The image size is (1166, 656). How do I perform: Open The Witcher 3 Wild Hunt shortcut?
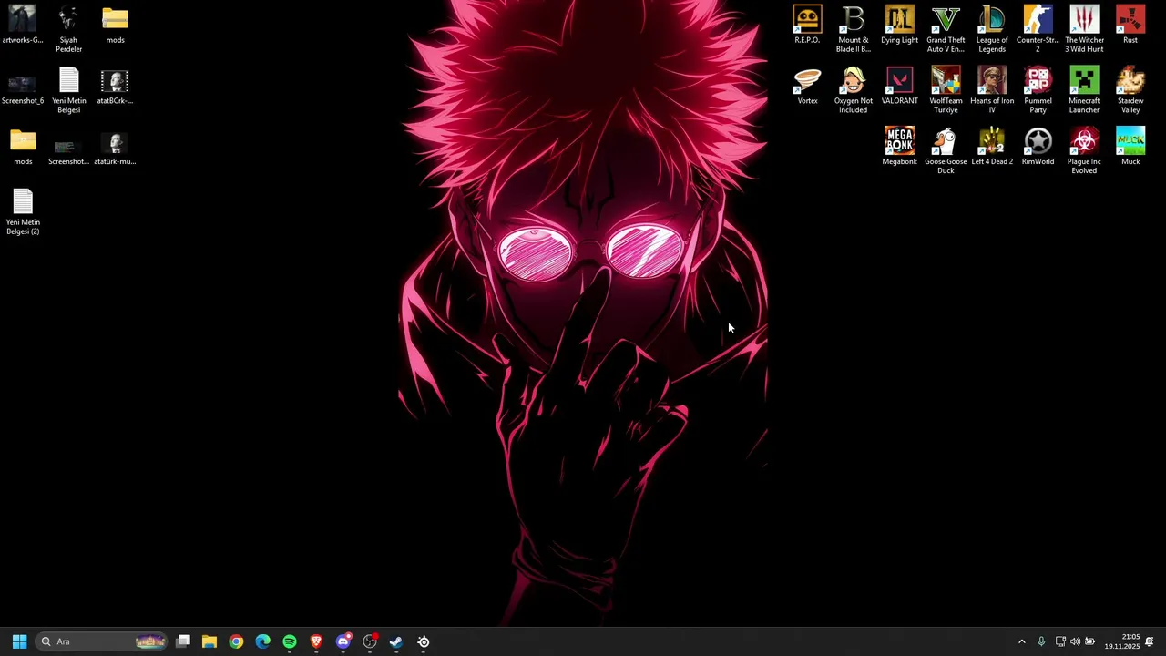1084,29
